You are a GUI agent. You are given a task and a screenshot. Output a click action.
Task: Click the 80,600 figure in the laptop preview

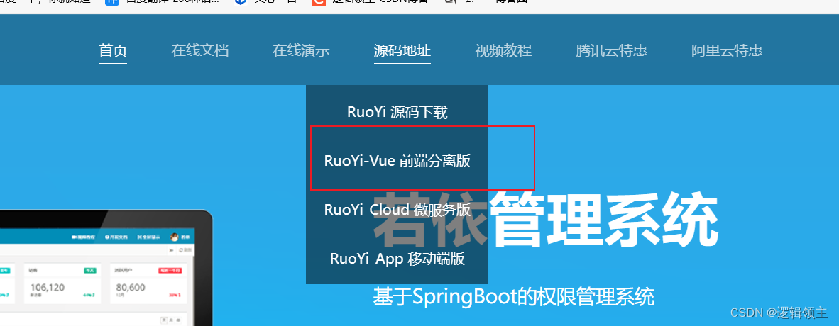pos(131,288)
